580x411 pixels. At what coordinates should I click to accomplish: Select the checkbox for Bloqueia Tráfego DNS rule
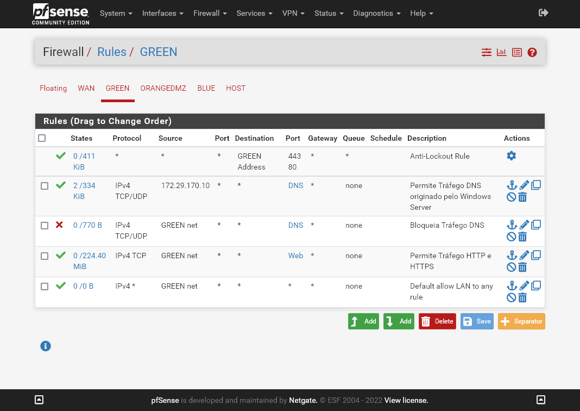point(44,225)
